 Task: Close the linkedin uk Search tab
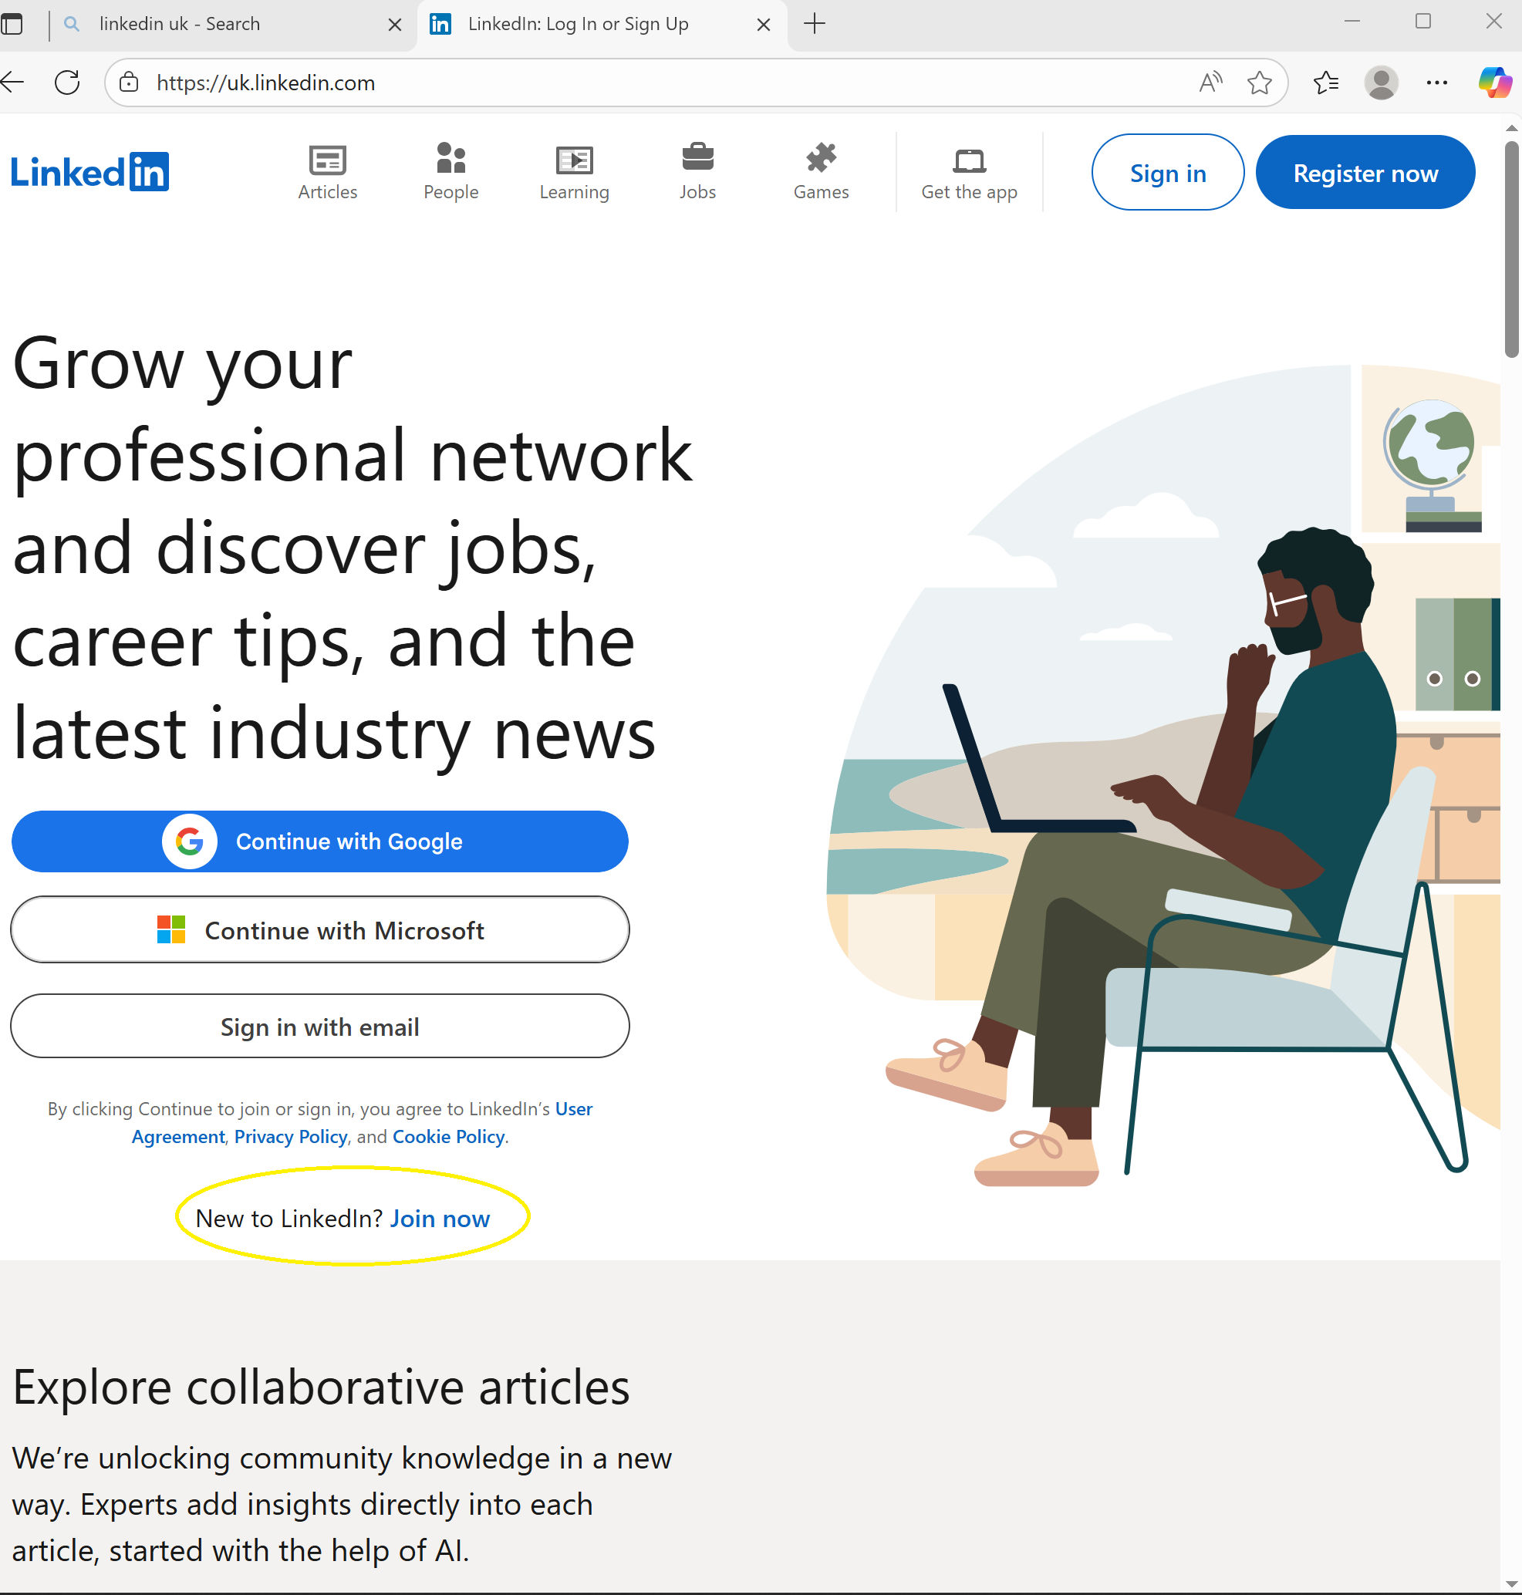(395, 25)
